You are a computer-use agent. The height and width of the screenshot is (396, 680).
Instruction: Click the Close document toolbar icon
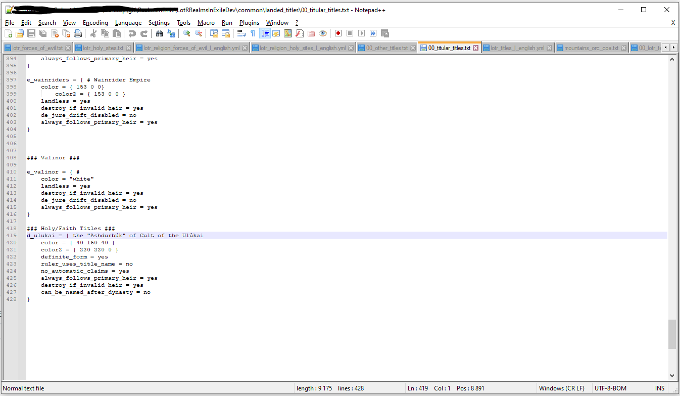55,33
